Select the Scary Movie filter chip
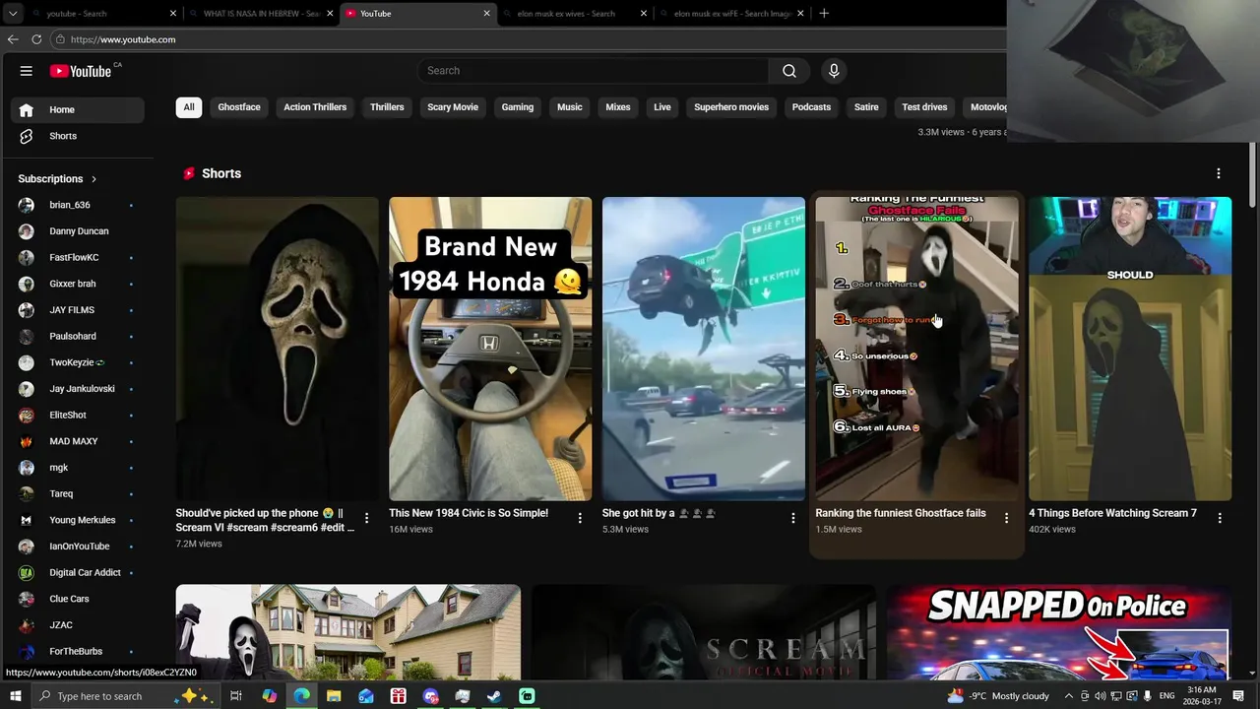Viewport: 1260px width, 709px height. pos(453,107)
